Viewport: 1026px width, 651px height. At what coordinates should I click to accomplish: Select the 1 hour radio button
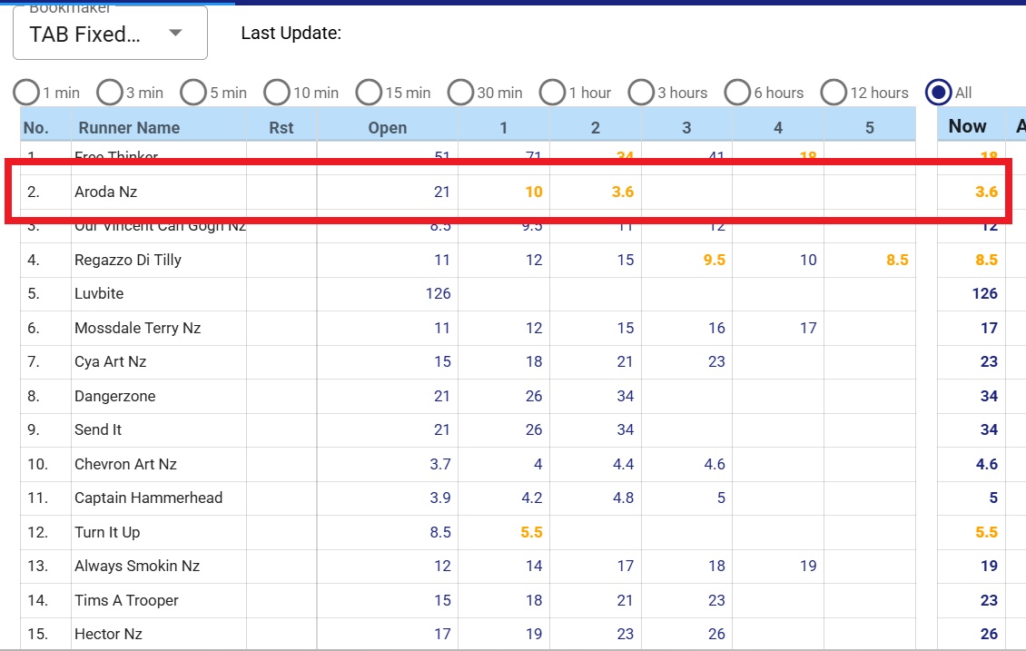tap(553, 93)
